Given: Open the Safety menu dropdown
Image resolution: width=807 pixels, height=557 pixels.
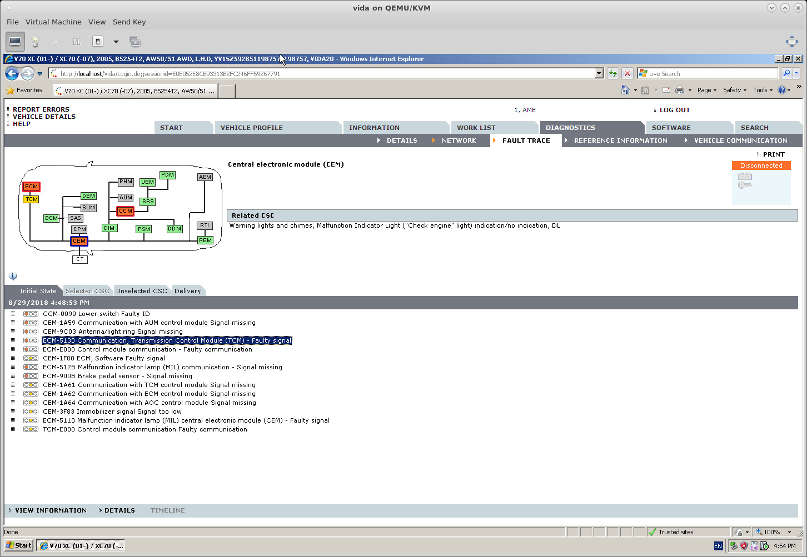Looking at the screenshot, I should [735, 90].
